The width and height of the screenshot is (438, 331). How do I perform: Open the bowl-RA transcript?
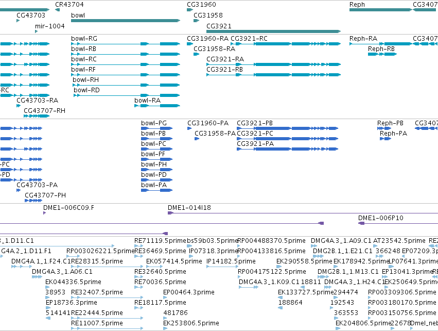pyautogui.click(x=157, y=106)
